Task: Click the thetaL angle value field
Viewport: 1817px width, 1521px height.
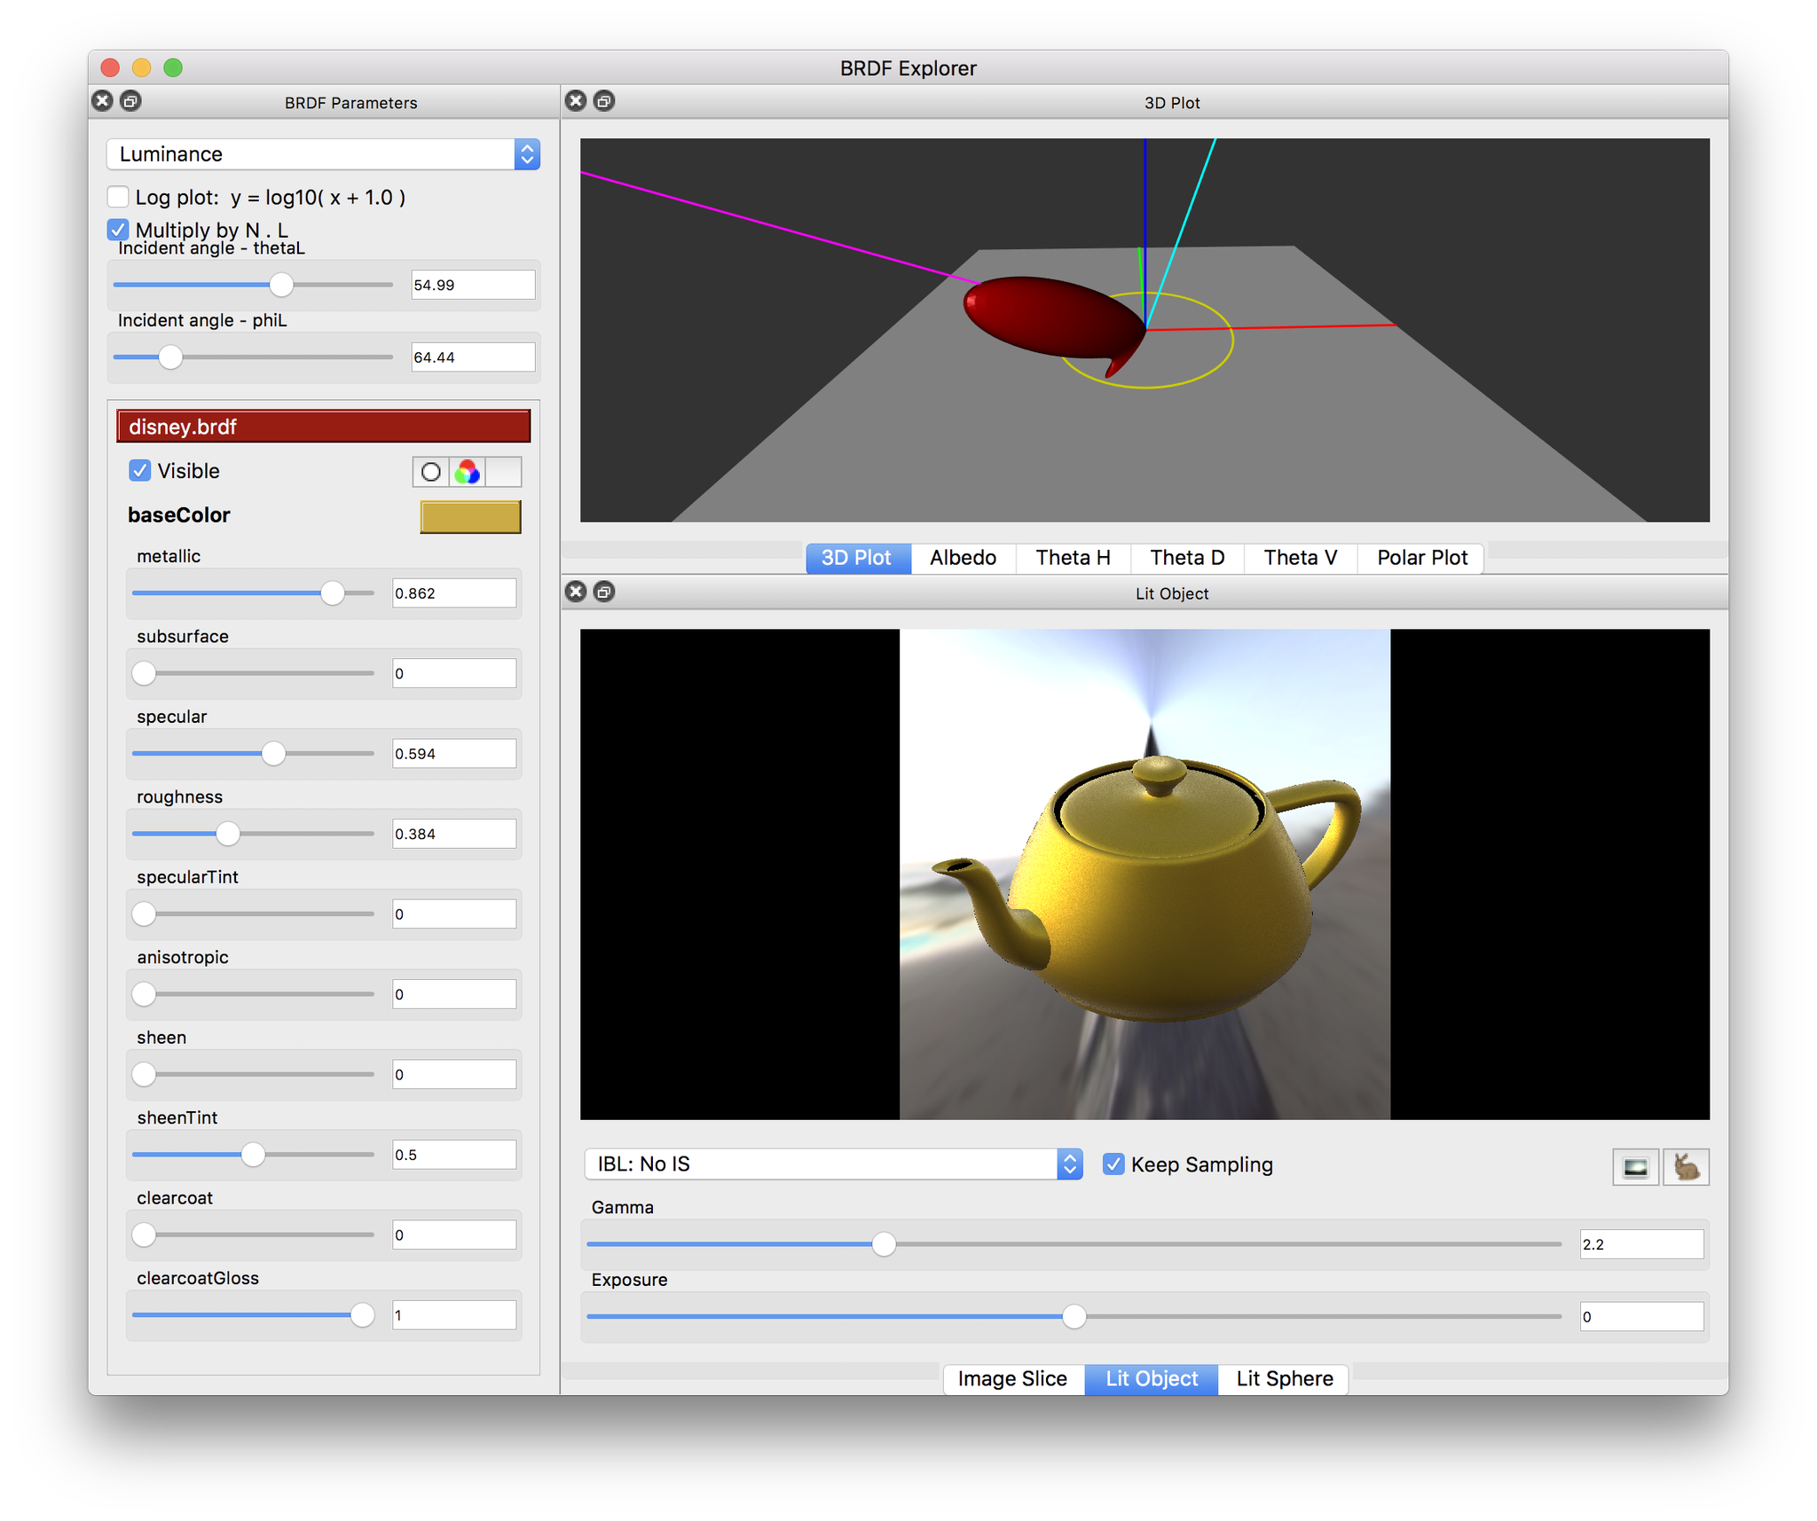Action: coord(472,285)
